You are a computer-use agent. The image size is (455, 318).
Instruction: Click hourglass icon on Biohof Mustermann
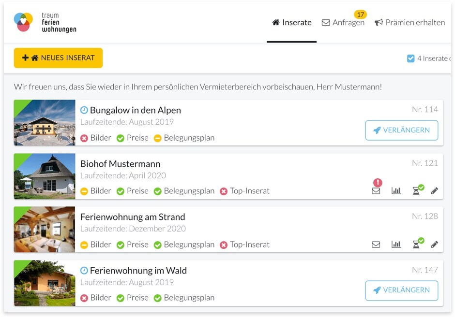pyautogui.click(x=416, y=191)
